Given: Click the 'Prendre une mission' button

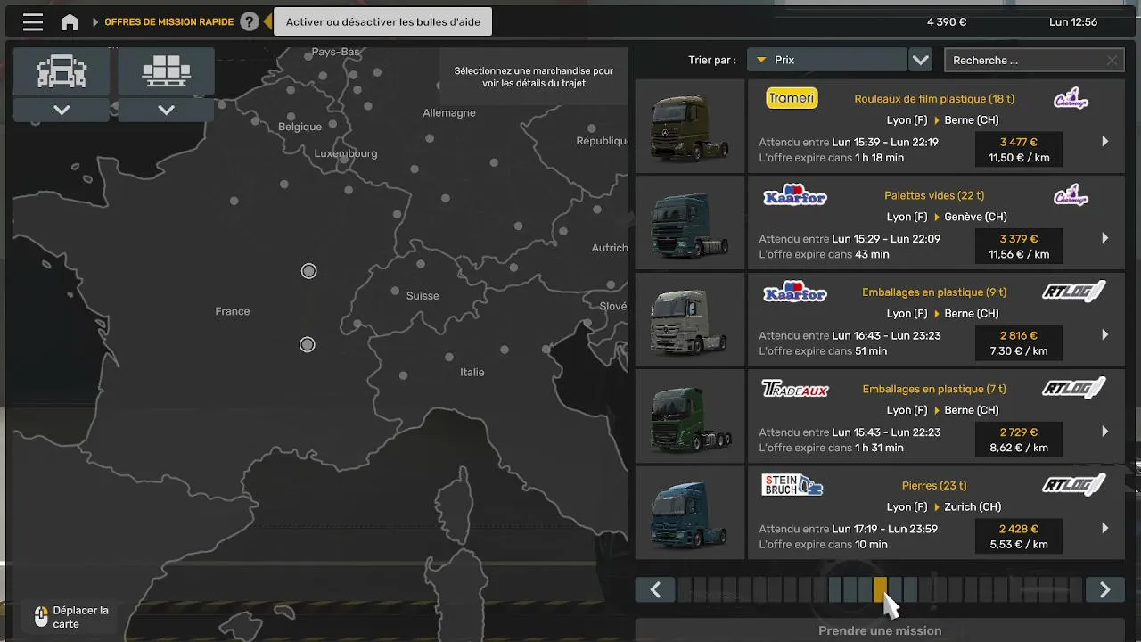Looking at the screenshot, I should (x=880, y=630).
